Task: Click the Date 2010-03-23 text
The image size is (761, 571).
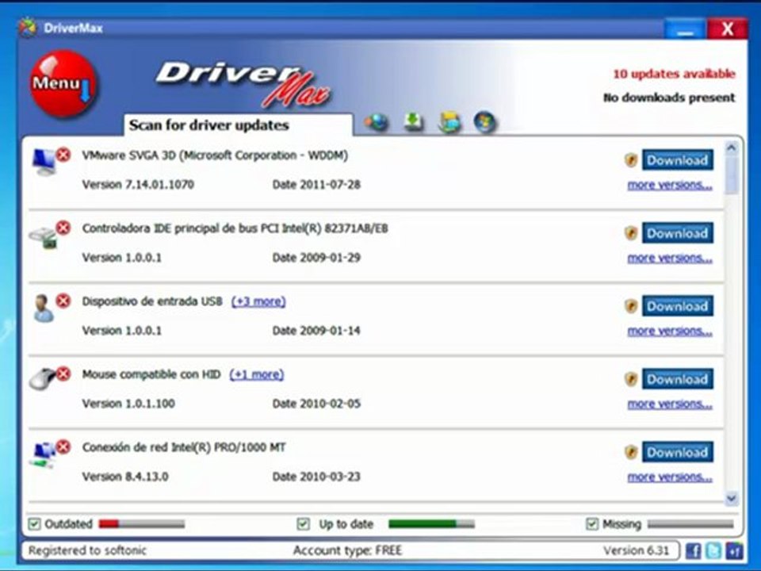Action: click(x=316, y=477)
